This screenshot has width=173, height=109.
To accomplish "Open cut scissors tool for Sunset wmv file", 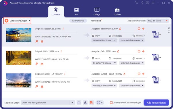I will pyautogui.click(x=42, y=87).
